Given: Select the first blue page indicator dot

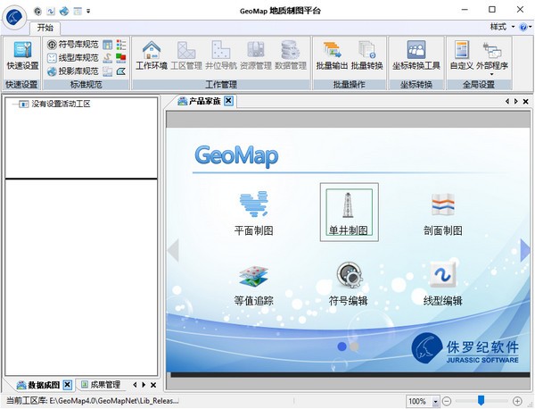Looking at the screenshot, I should pos(342,346).
